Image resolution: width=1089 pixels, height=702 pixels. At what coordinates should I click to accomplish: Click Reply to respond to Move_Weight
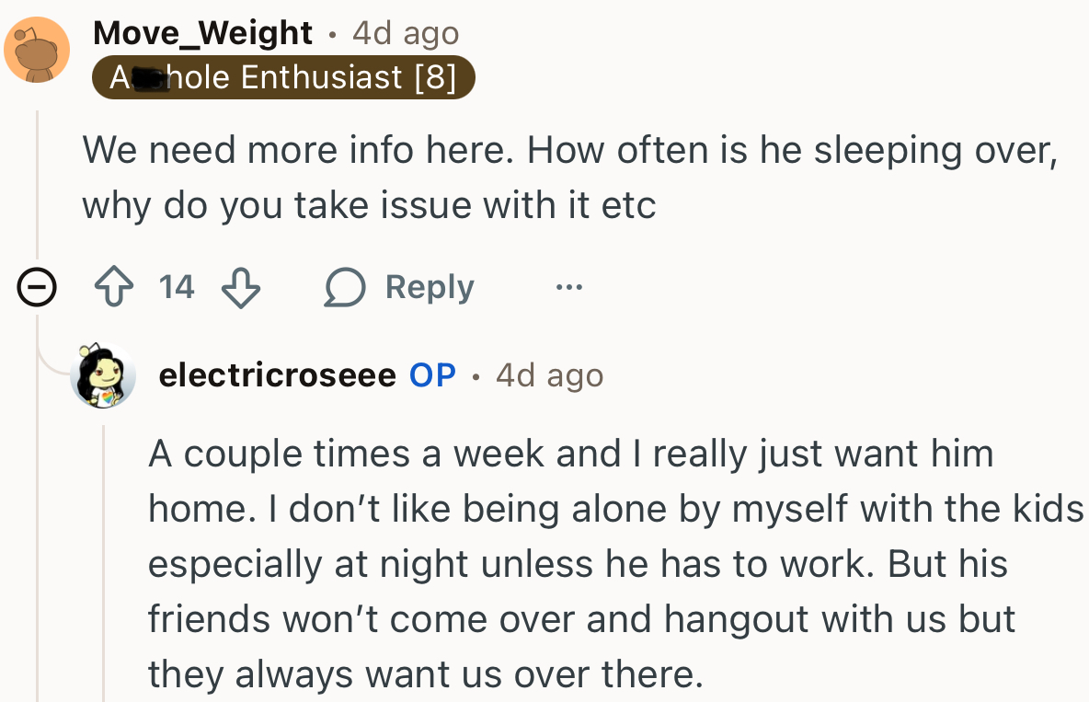(x=429, y=286)
